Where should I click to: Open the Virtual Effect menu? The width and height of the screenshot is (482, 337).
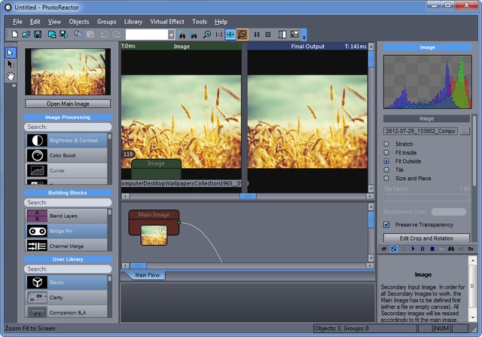pyautogui.click(x=168, y=22)
